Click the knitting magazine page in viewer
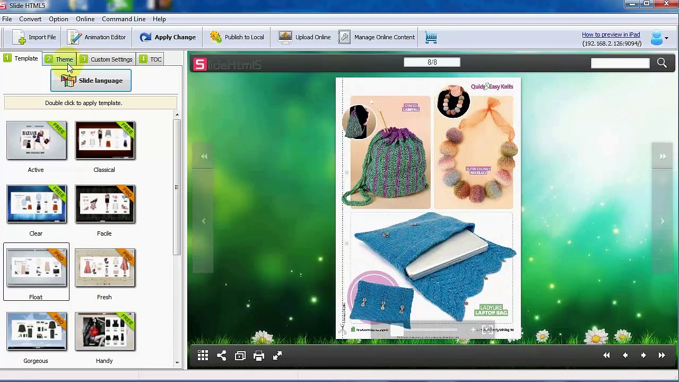This screenshot has height=382, width=679. click(x=428, y=208)
